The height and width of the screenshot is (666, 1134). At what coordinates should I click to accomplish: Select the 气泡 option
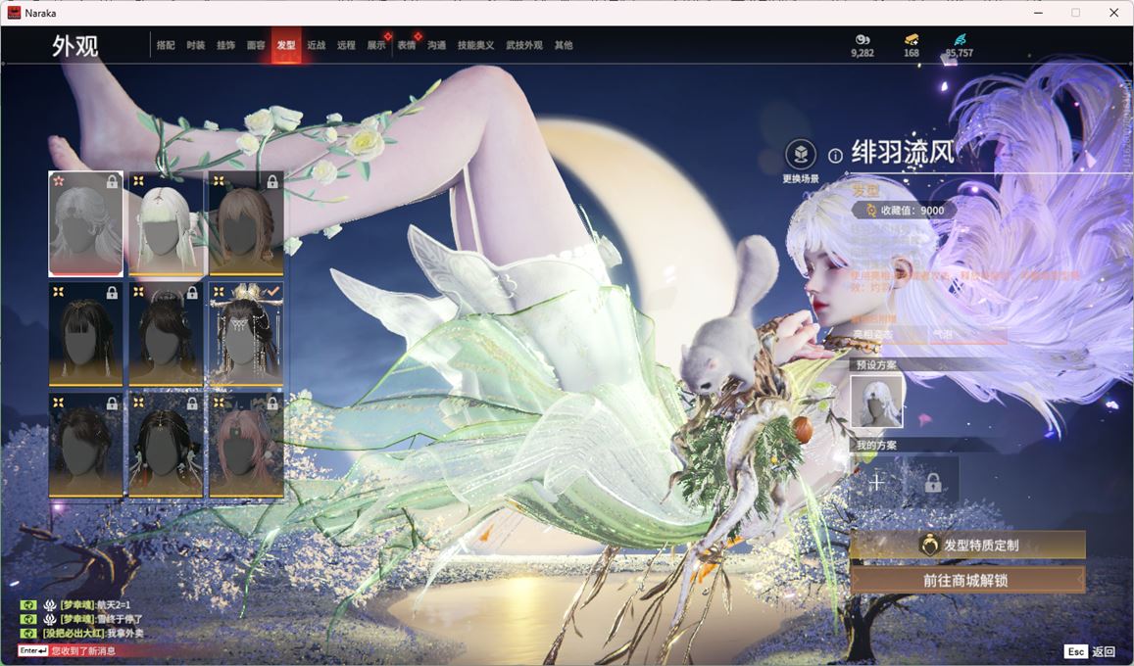point(967,334)
